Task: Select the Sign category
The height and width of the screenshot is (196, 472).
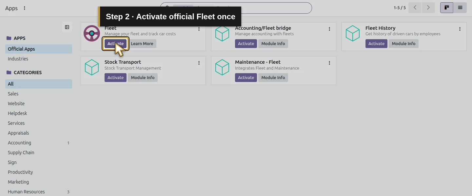Action: [39, 162]
